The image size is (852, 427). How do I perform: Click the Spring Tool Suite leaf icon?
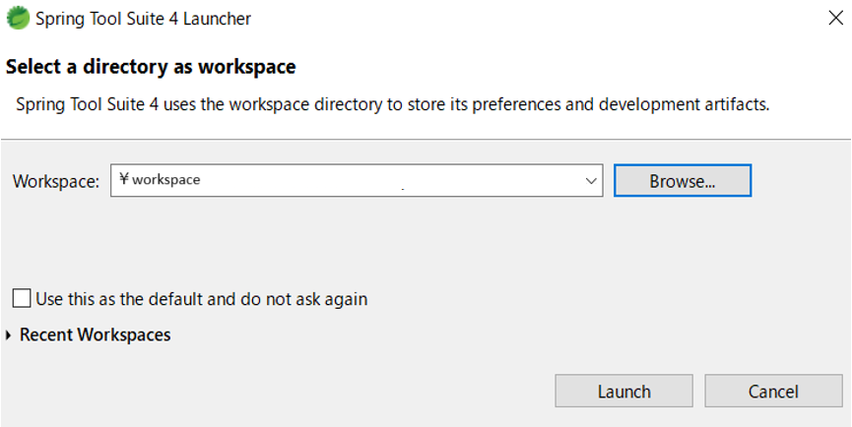pos(17,19)
